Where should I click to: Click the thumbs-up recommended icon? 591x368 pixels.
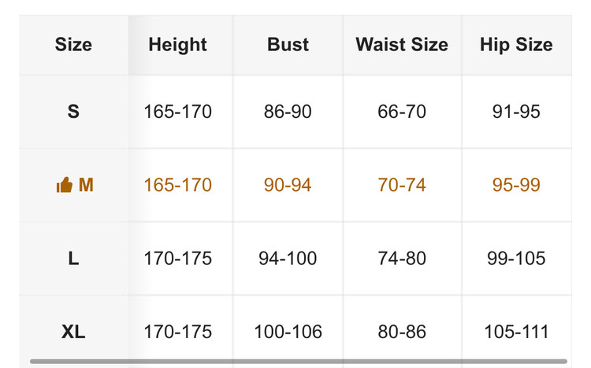coord(65,186)
